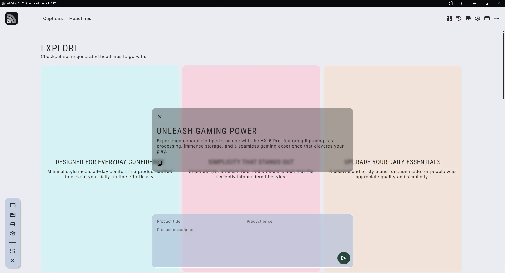Open the dashboard icon in floating sidebar
The width and height of the screenshot is (505, 273).
[13, 251]
